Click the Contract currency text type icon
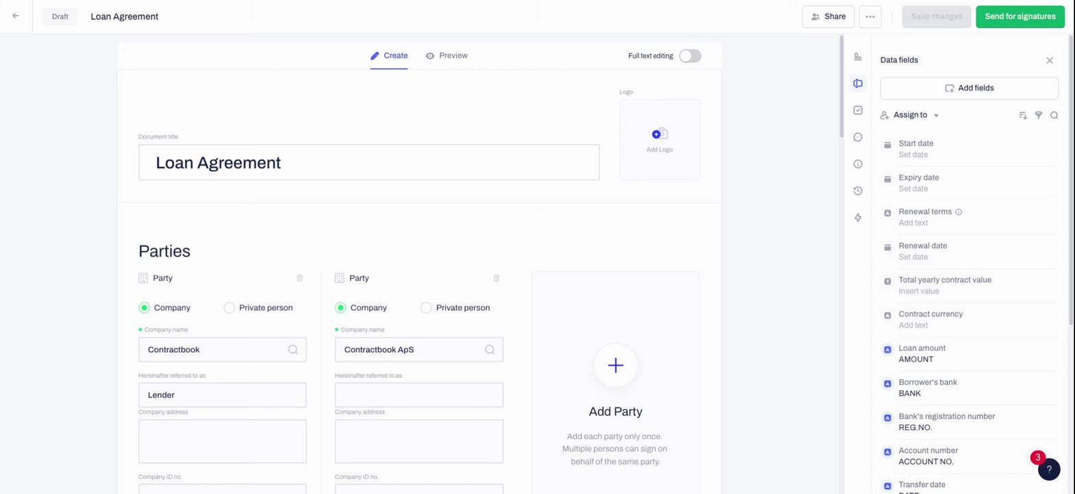 point(887,316)
